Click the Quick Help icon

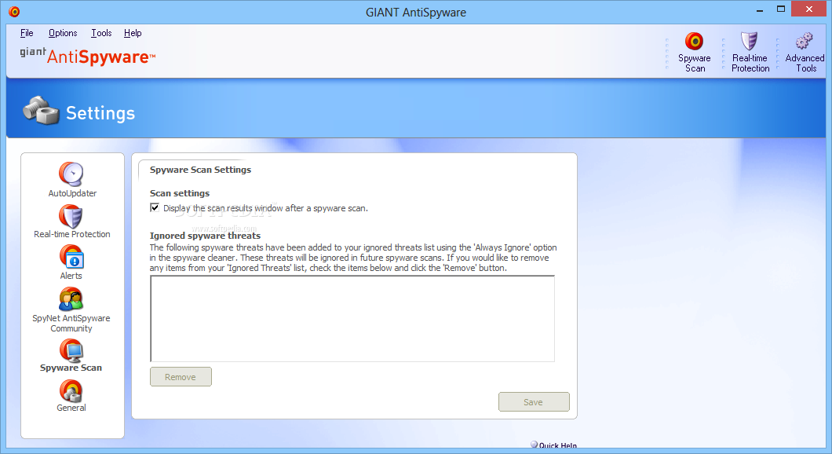click(x=534, y=445)
